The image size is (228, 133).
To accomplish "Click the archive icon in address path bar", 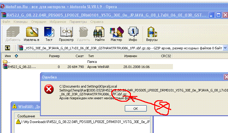I will [x=21, y=48].
